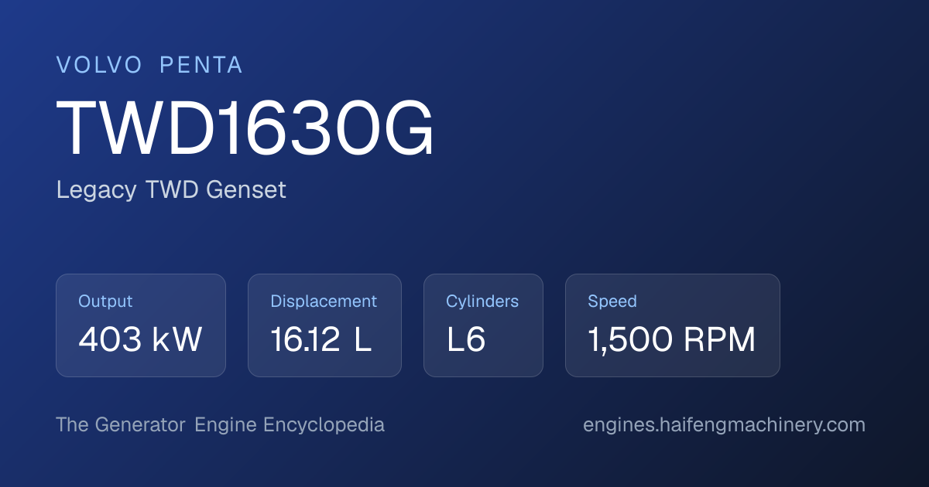The image size is (929, 487).
Task: Click the Legacy TWD Genset subtitle
Action: (171, 190)
